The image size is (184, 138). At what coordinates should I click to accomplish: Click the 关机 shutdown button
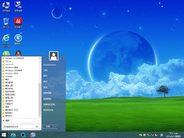tap(48, 127)
